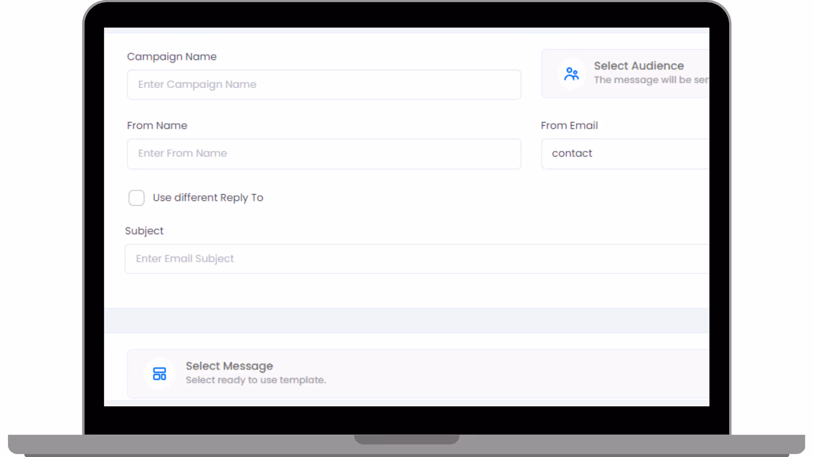
Task: Check the Use different Reply To checkbox
Action: coord(136,198)
